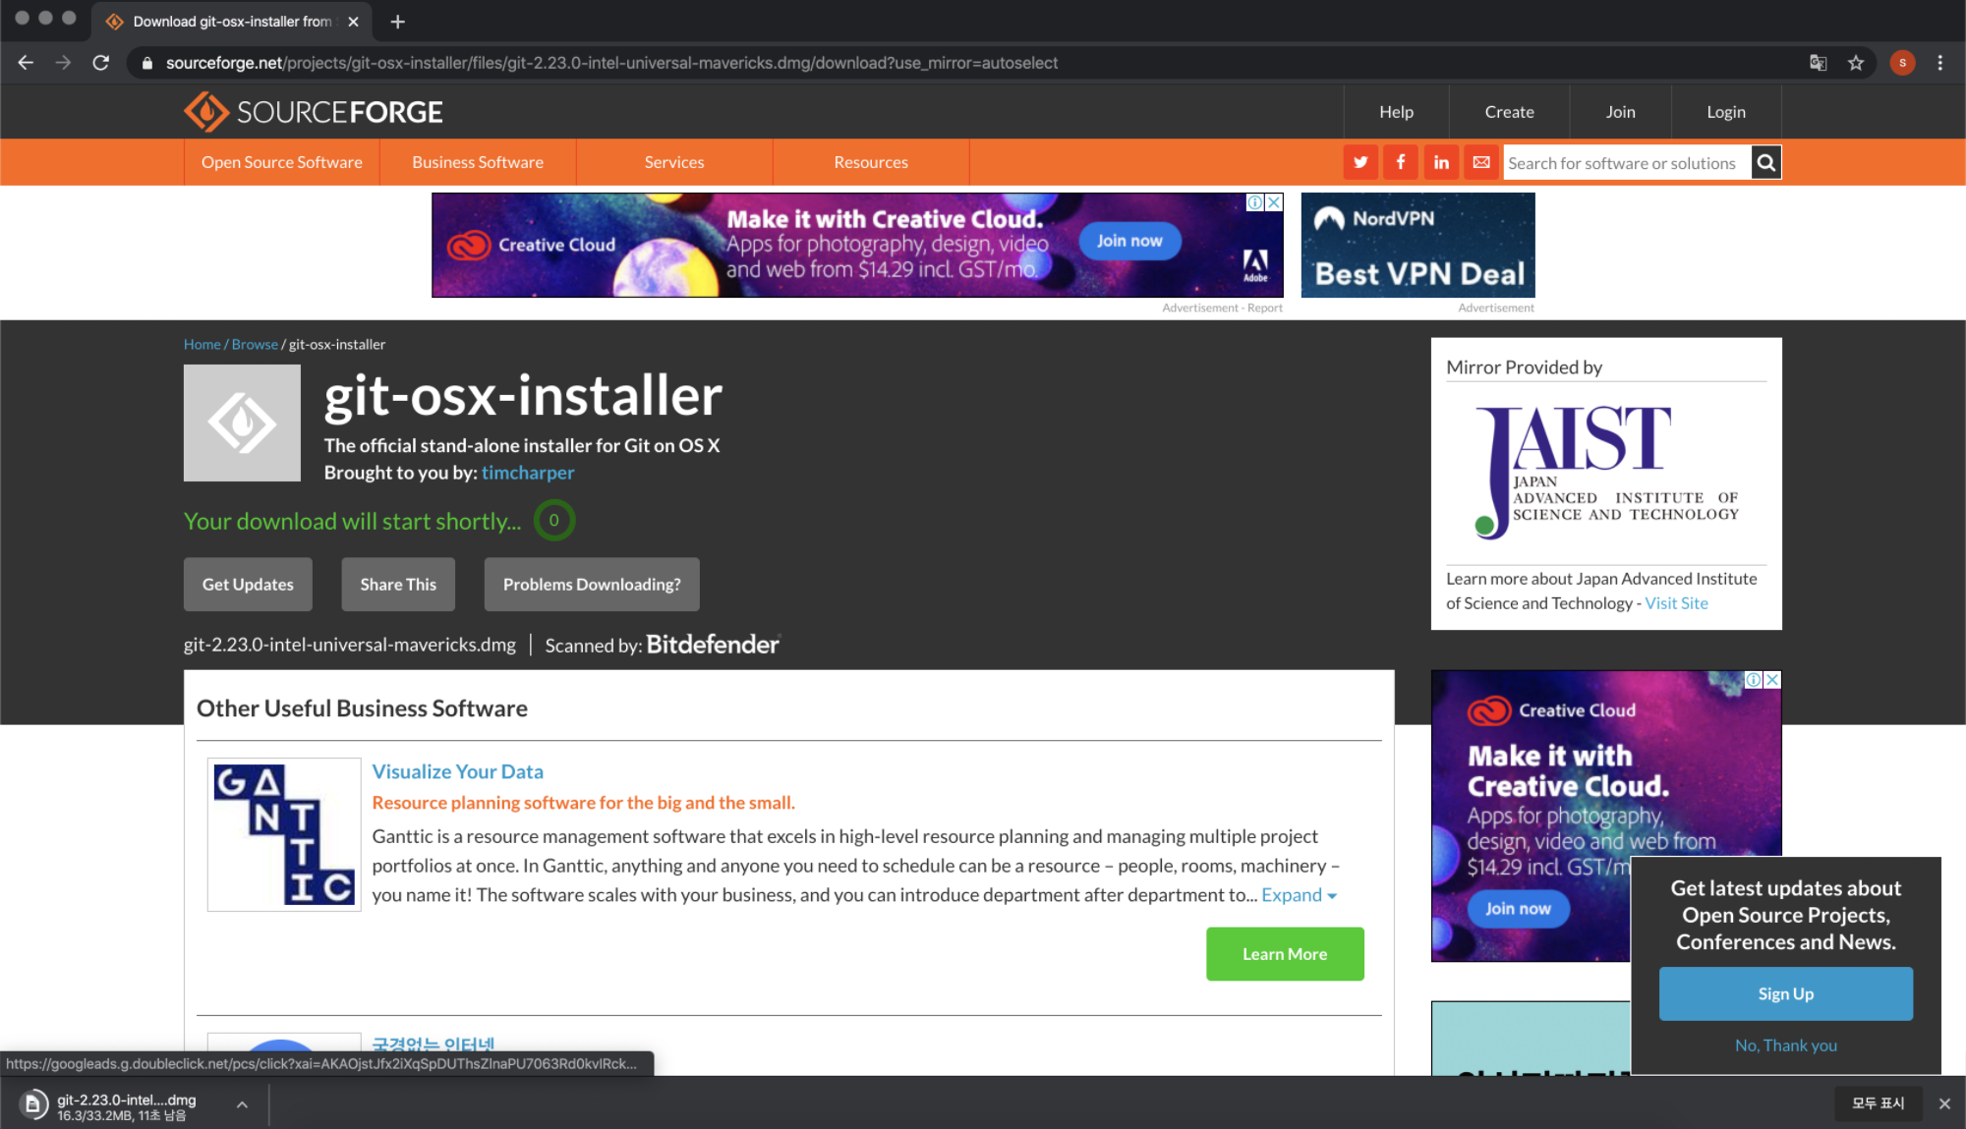The height and width of the screenshot is (1129, 1966).
Task: Bookmark page with the star icon
Action: coord(1856,63)
